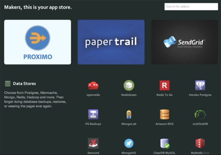The height and width of the screenshot is (155, 221).
Task: Click the Data Stores category icon
Action: click(x=8, y=84)
